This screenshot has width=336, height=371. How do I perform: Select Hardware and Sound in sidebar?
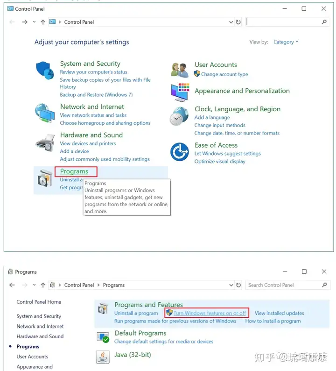point(40,336)
